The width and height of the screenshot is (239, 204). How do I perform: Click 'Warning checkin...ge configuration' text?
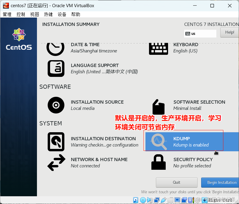coord(104,145)
